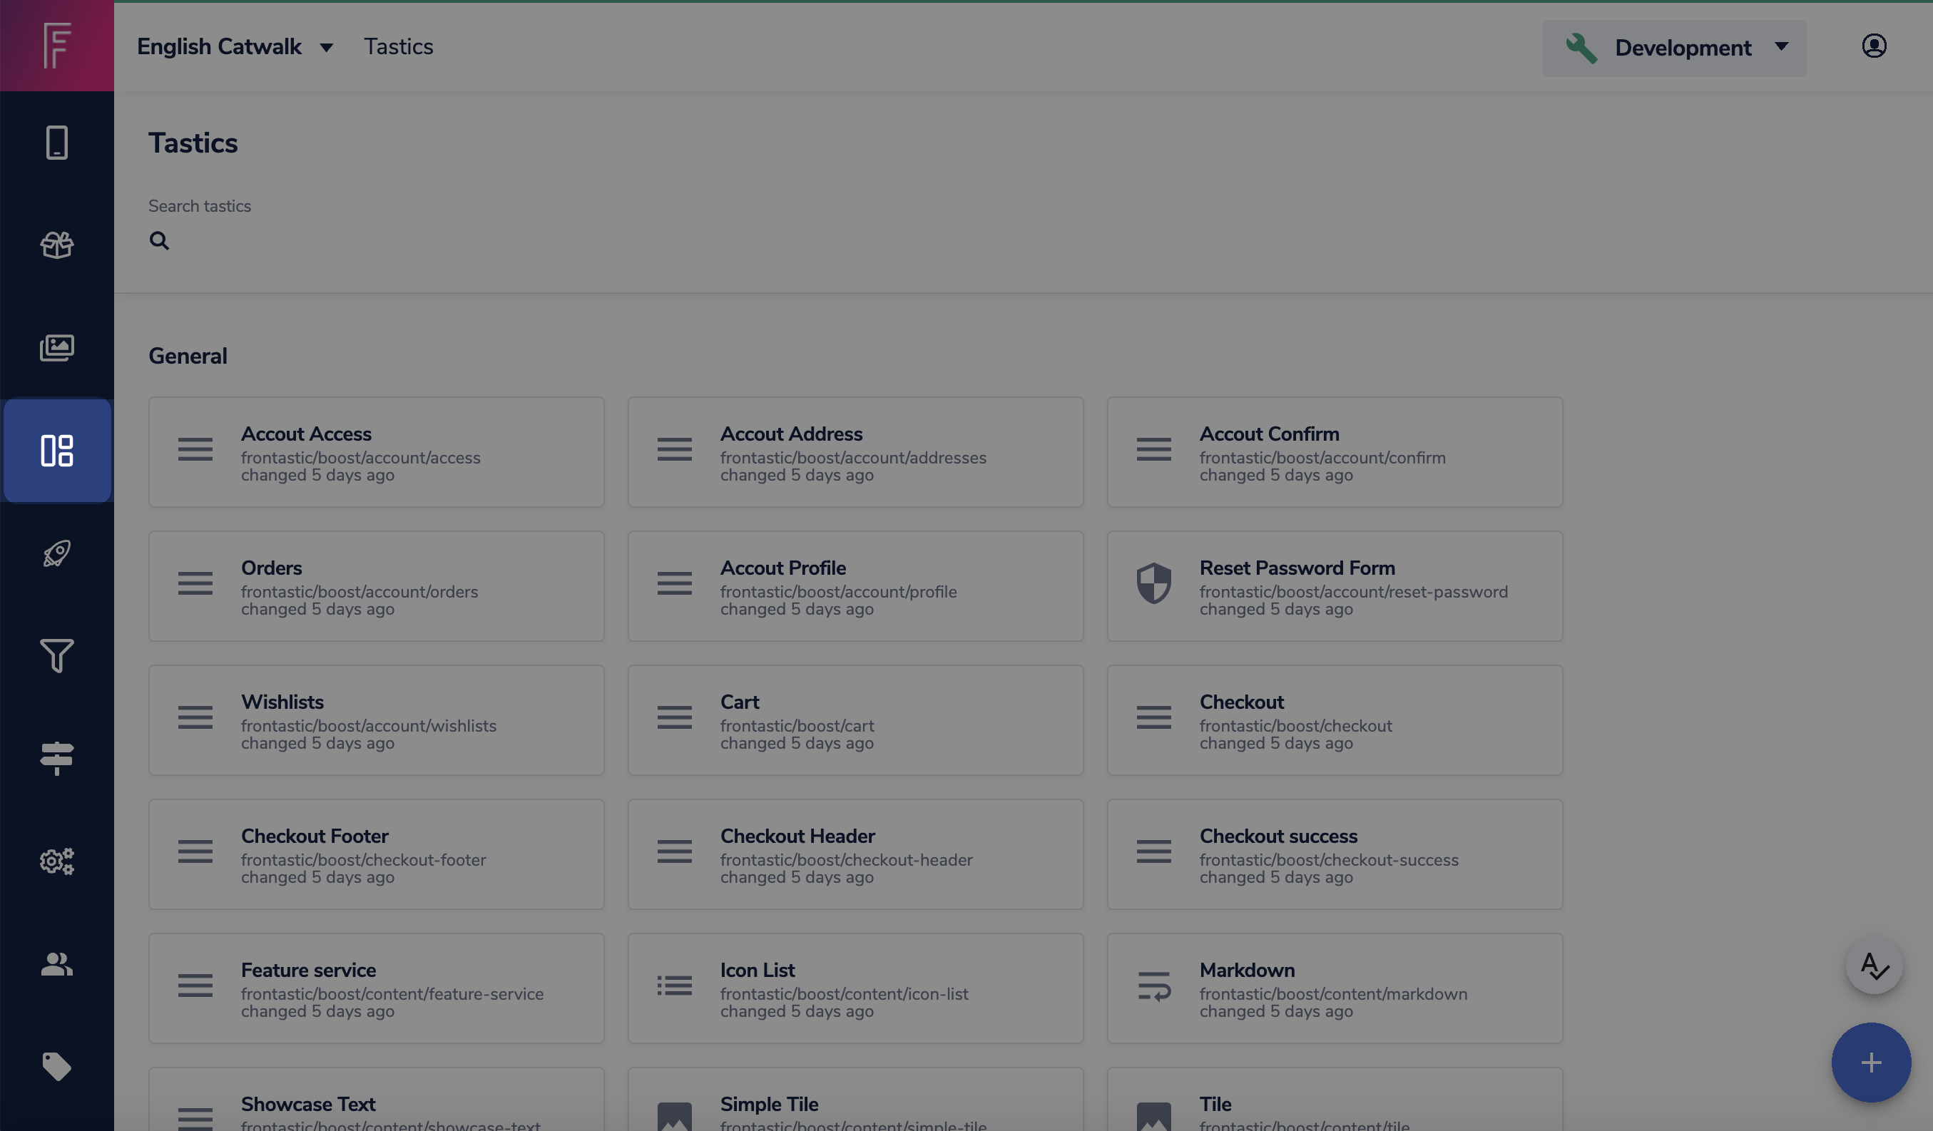
Task: Open the Reset Password Form tastic card
Action: (x=1334, y=587)
